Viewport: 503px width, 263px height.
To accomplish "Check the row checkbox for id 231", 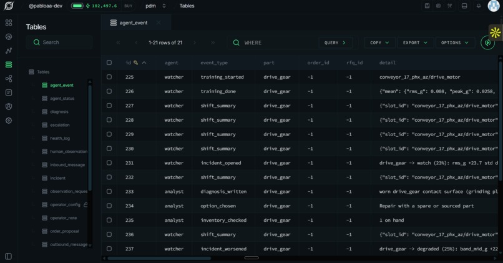I will click(109, 163).
